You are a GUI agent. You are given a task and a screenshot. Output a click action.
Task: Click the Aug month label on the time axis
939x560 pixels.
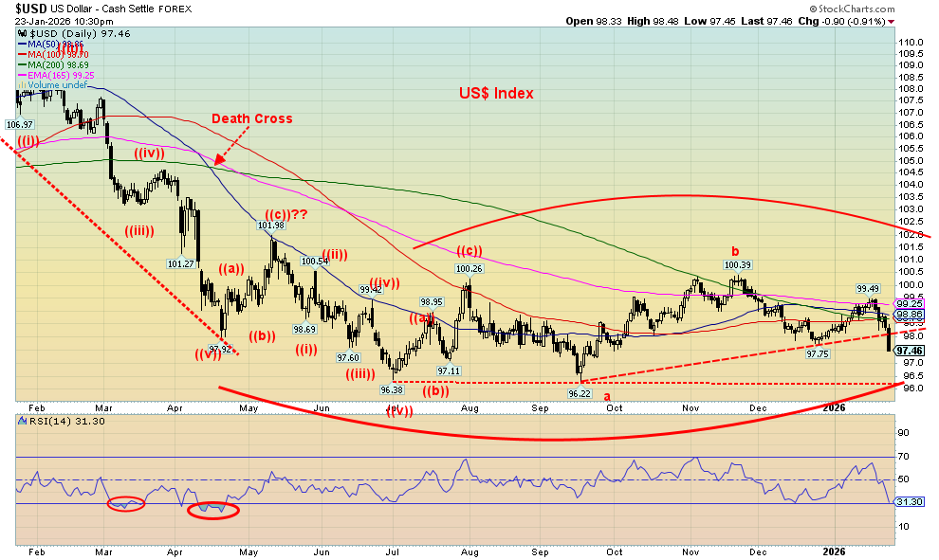click(x=468, y=552)
